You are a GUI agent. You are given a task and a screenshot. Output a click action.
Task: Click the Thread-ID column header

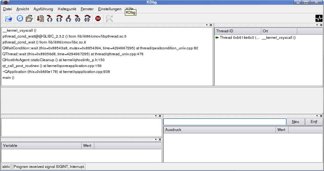pos(238,31)
